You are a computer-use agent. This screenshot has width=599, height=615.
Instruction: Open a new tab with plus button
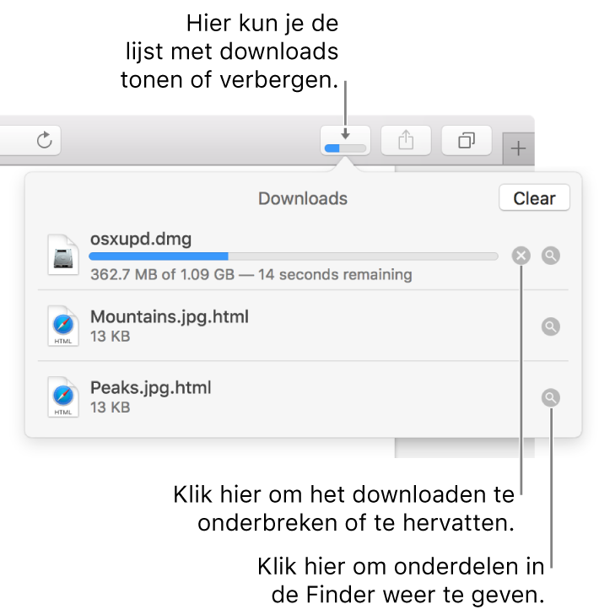pyautogui.click(x=518, y=149)
